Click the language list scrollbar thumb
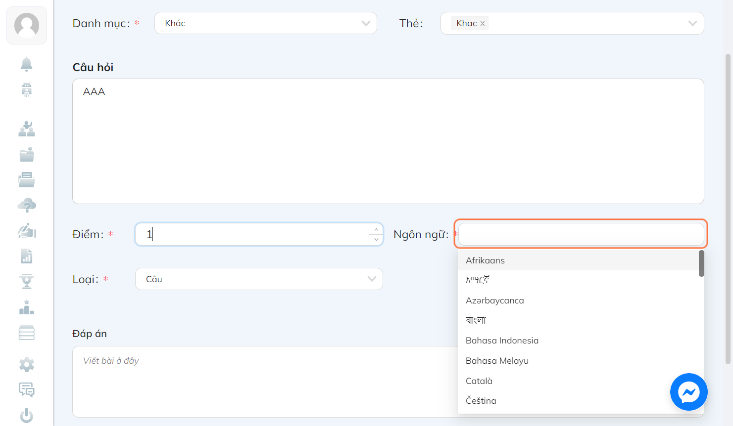The height and width of the screenshot is (426, 733). coord(701,263)
